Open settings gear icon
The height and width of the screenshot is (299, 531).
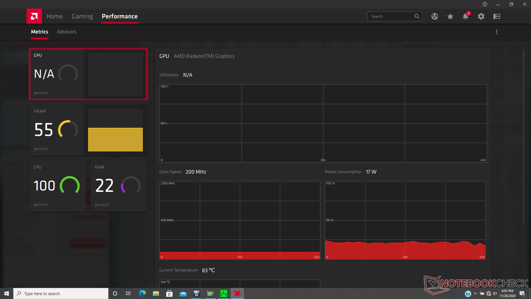point(481,16)
